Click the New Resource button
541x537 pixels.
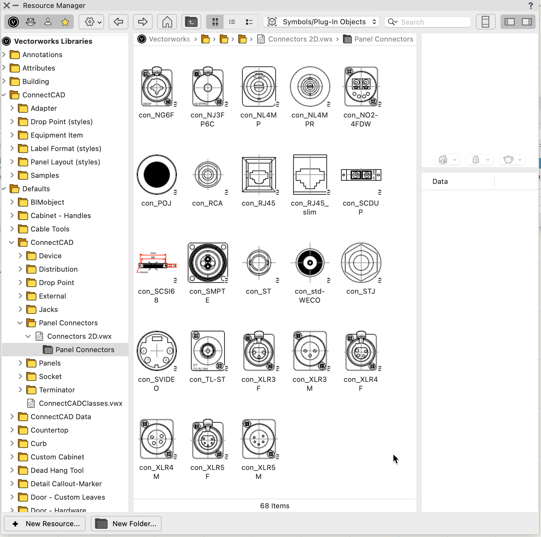pyautogui.click(x=45, y=524)
